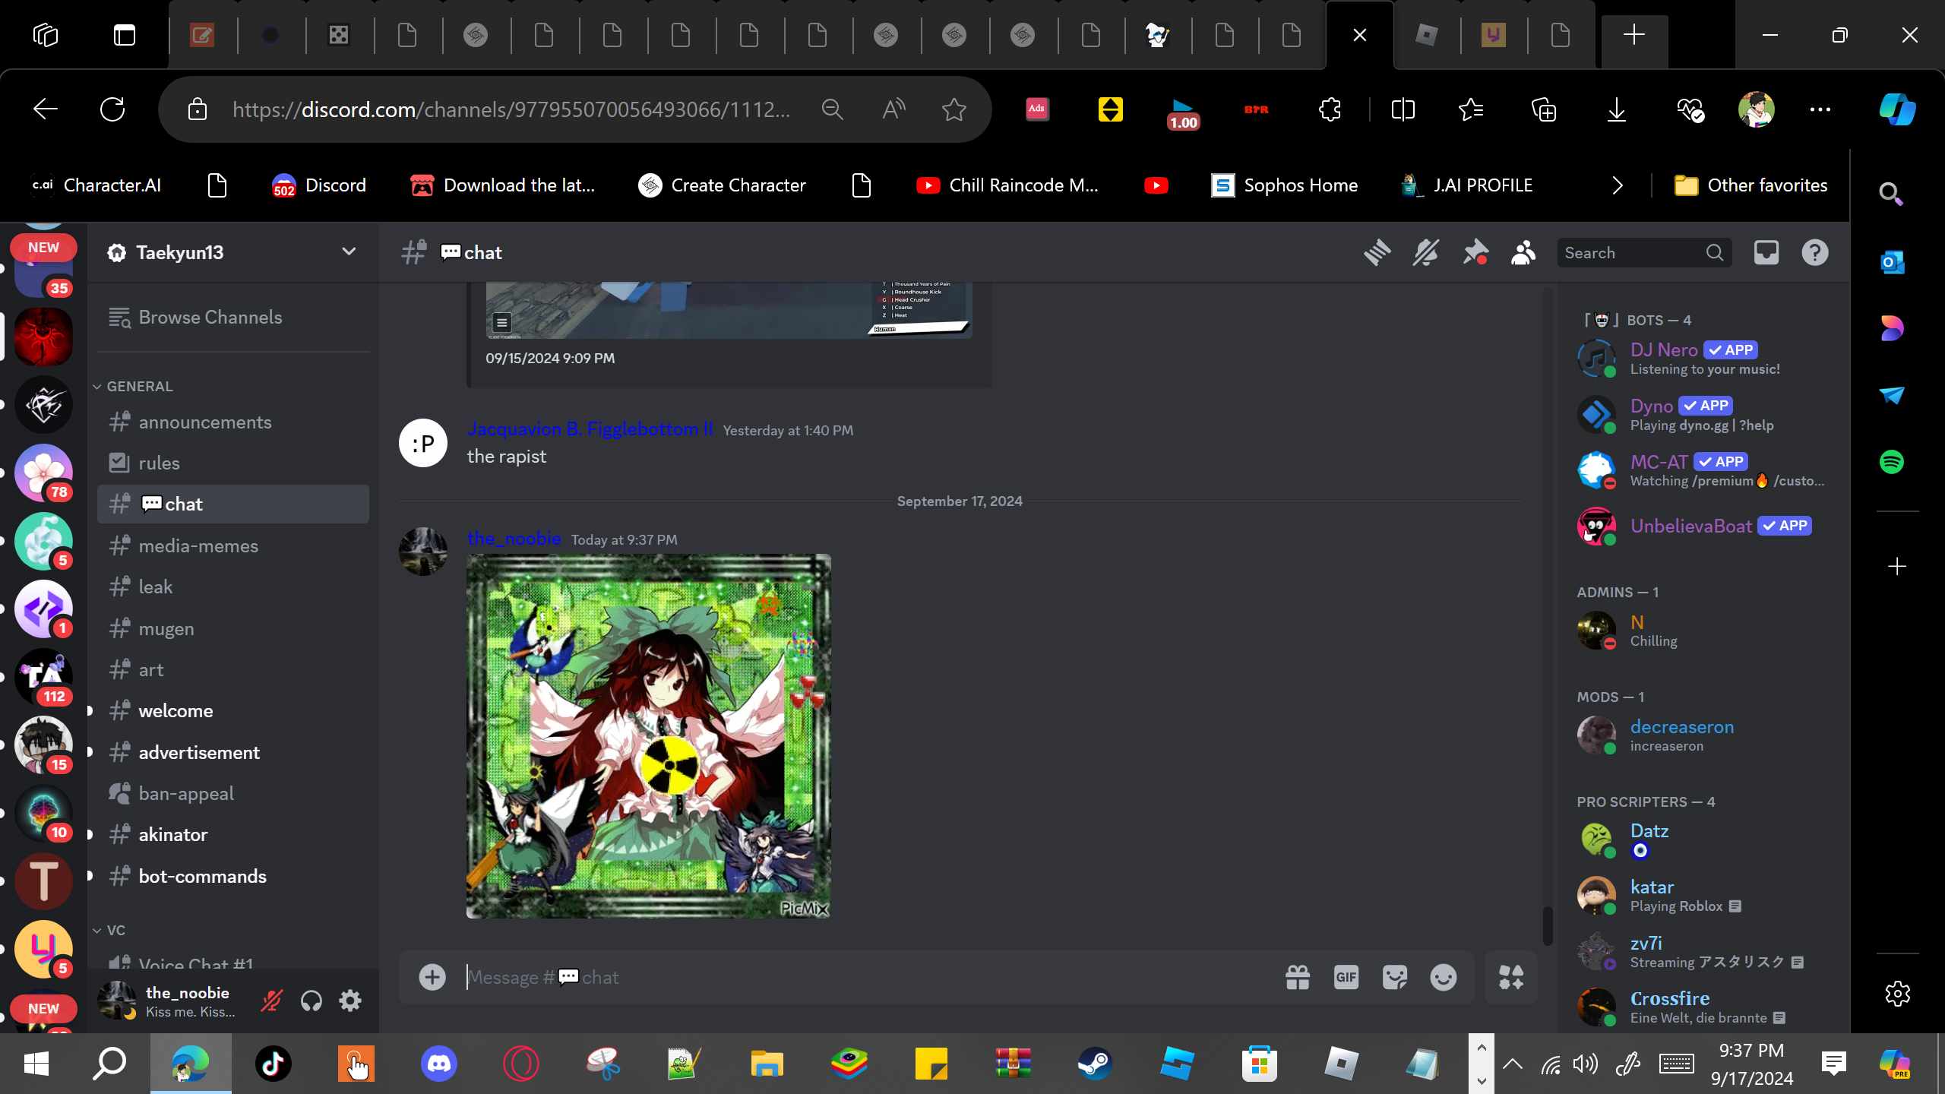Click the gift Nitro icon
This screenshot has height=1094, width=1945.
tap(1297, 978)
